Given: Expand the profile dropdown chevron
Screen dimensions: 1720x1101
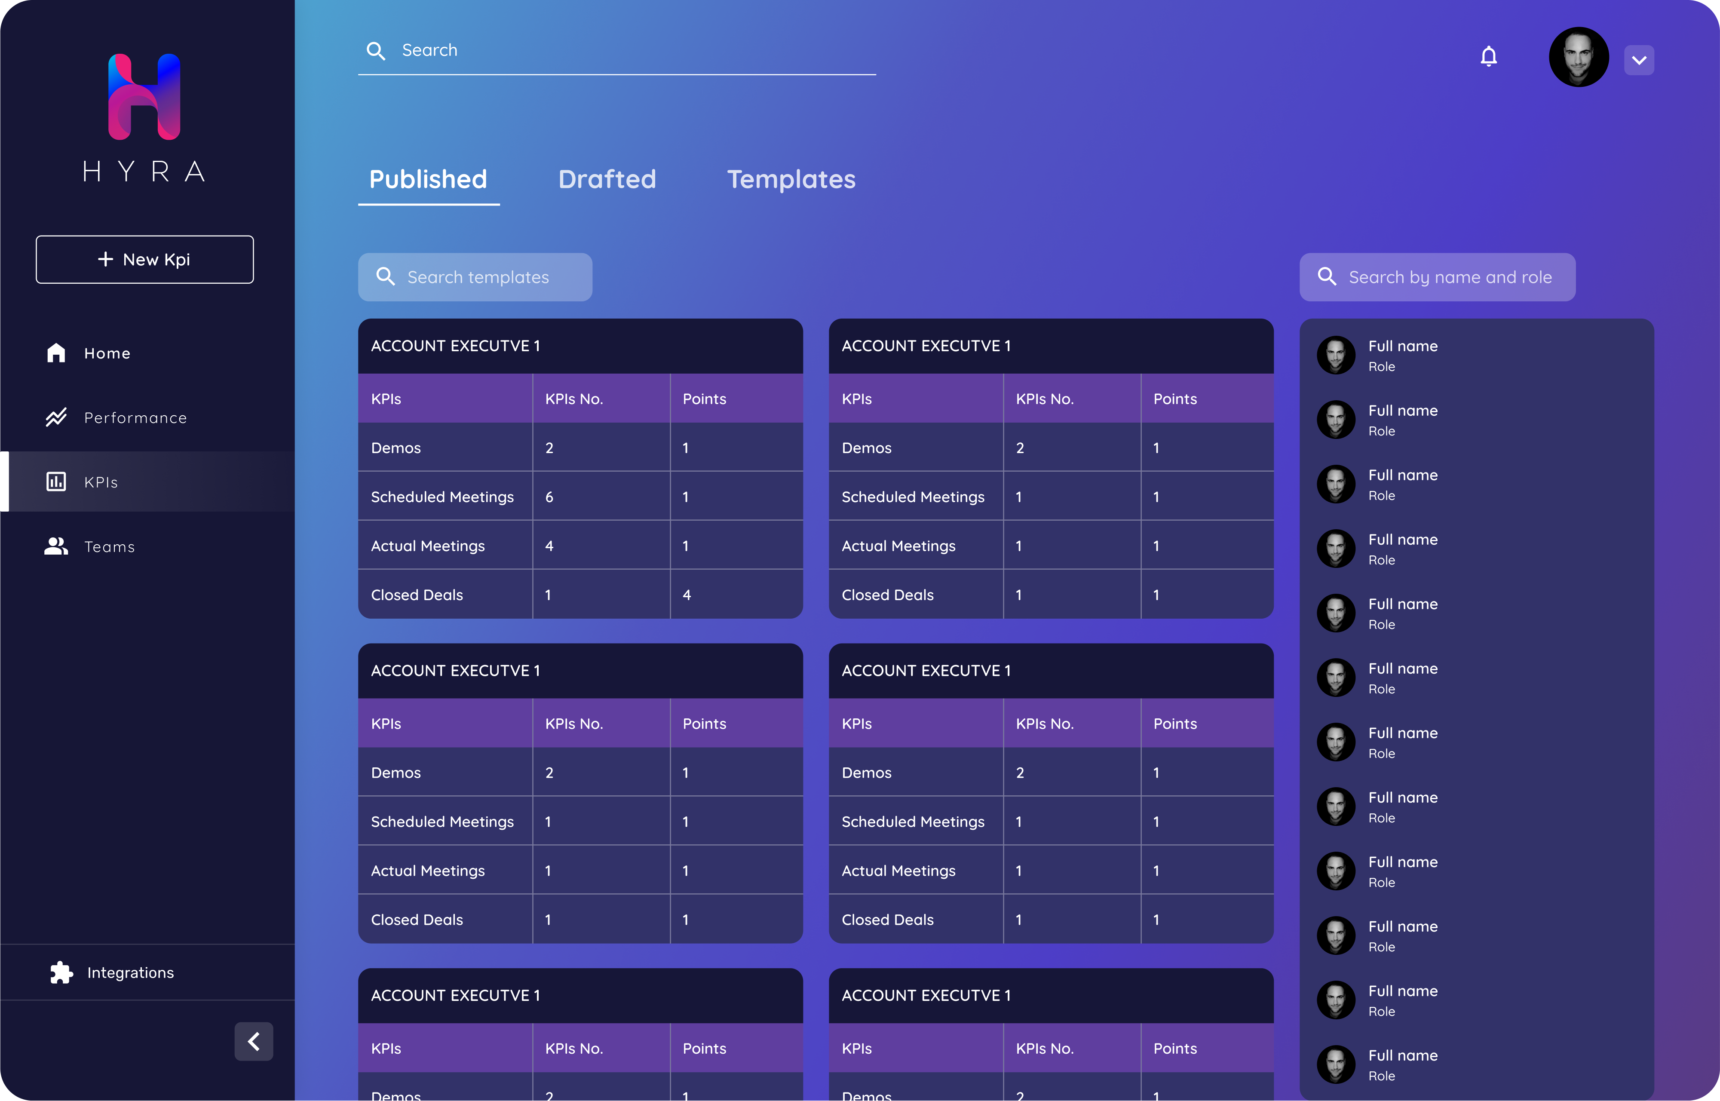Looking at the screenshot, I should tap(1638, 60).
